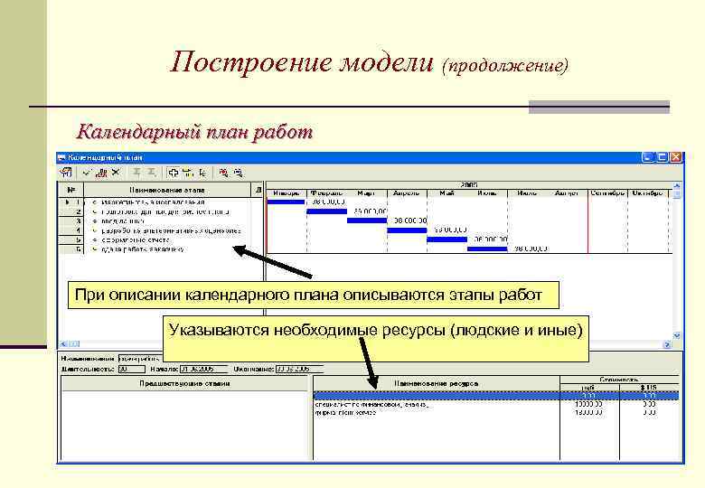
Task: Click the Gantt chart vertical scrollbar down arrow
Action: (x=677, y=335)
